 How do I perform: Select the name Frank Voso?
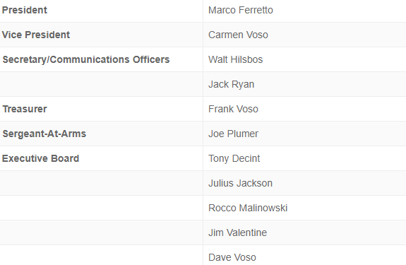(x=233, y=109)
